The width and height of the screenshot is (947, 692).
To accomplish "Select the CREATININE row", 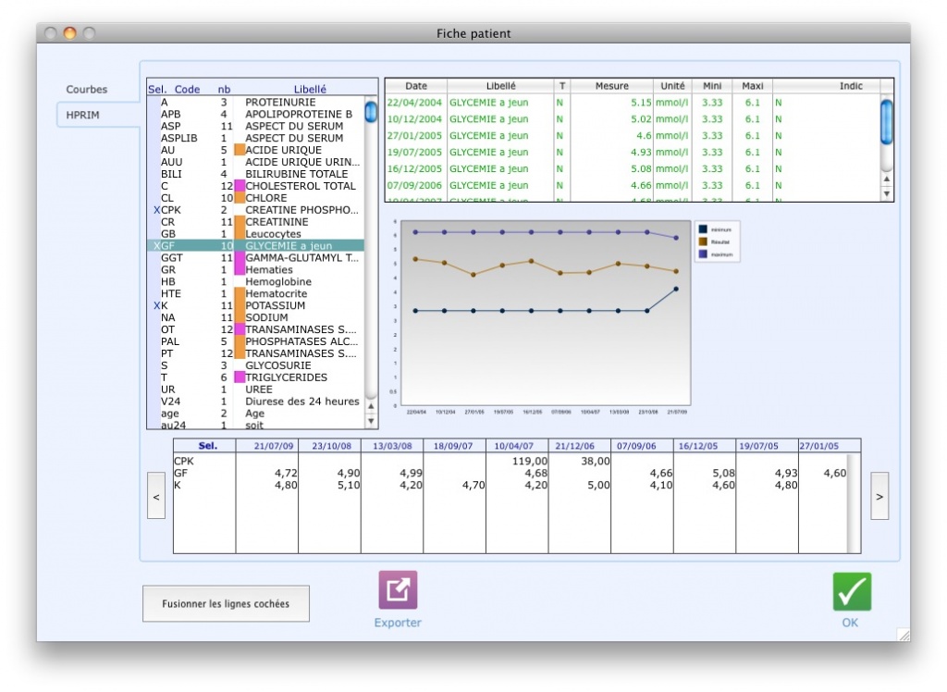I will (x=255, y=222).
